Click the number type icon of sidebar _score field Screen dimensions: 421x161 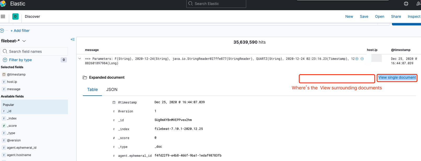point(4,126)
